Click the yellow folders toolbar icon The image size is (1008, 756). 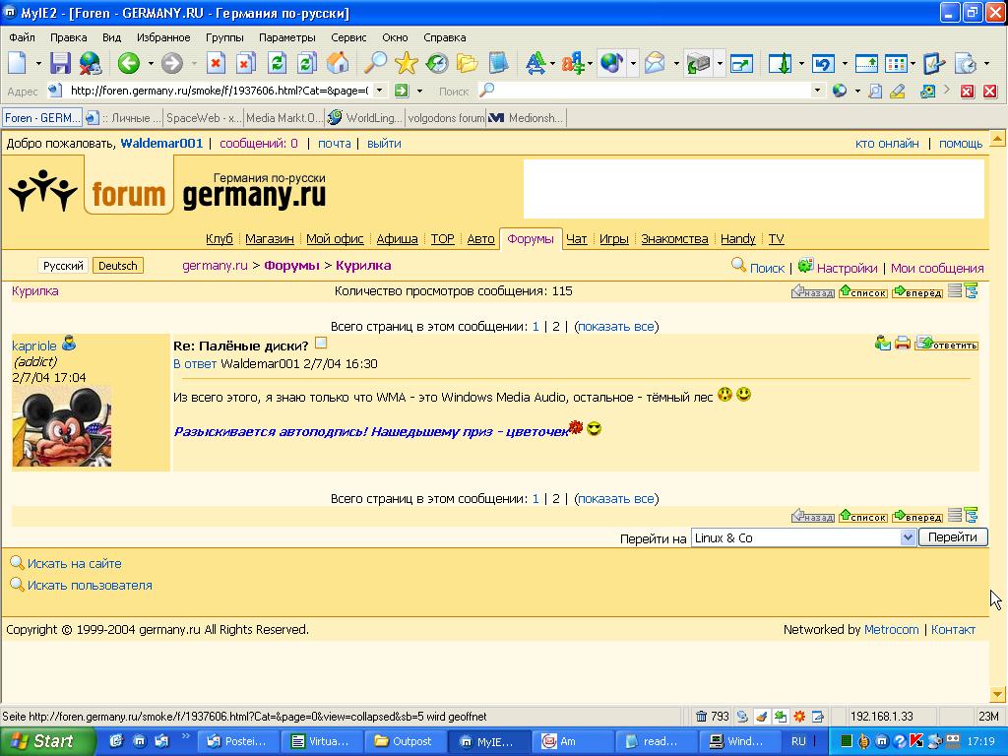[468, 63]
